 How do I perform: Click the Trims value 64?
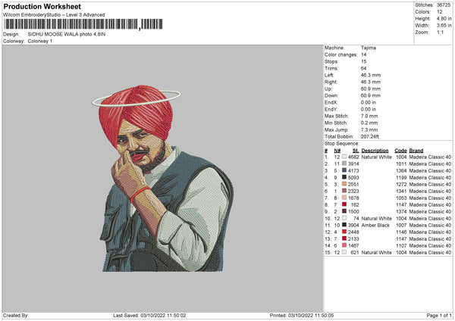[363, 68]
